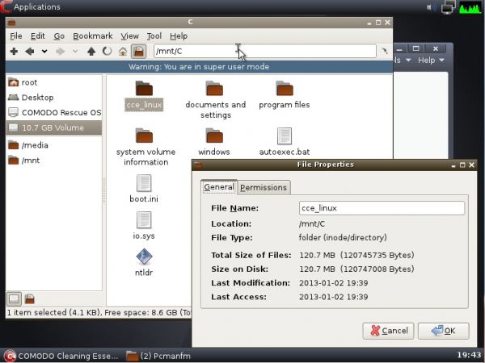Image resolution: width=485 pixels, height=363 pixels.
Task: Select the windows folder icon
Action: (214, 136)
